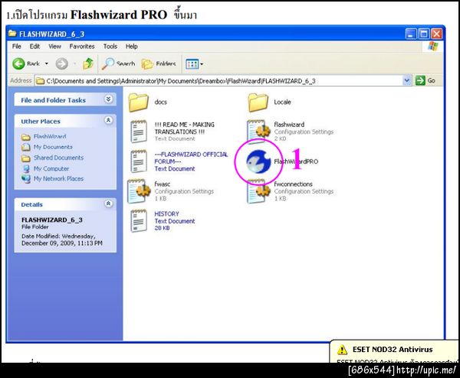Select the 'HISTORY' file name

pyautogui.click(x=166, y=213)
